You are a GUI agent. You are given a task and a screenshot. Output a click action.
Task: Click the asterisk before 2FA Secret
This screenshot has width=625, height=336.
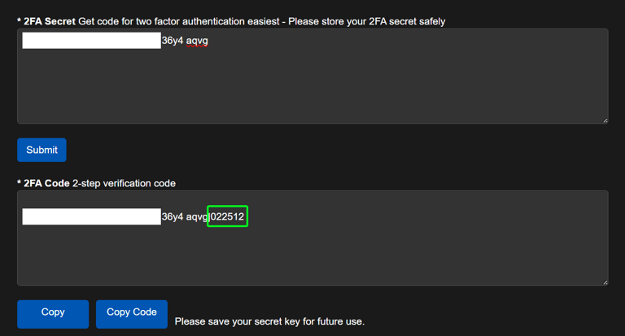click(x=19, y=21)
